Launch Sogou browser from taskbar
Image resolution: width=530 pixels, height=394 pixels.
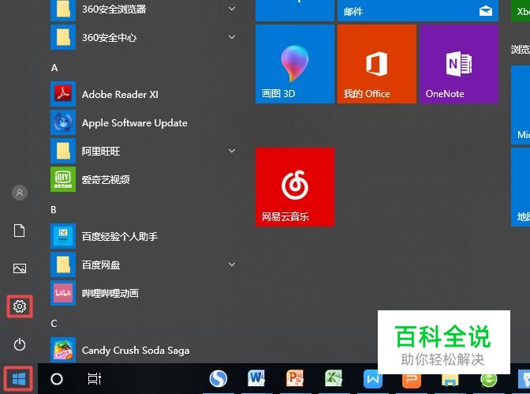click(218, 379)
